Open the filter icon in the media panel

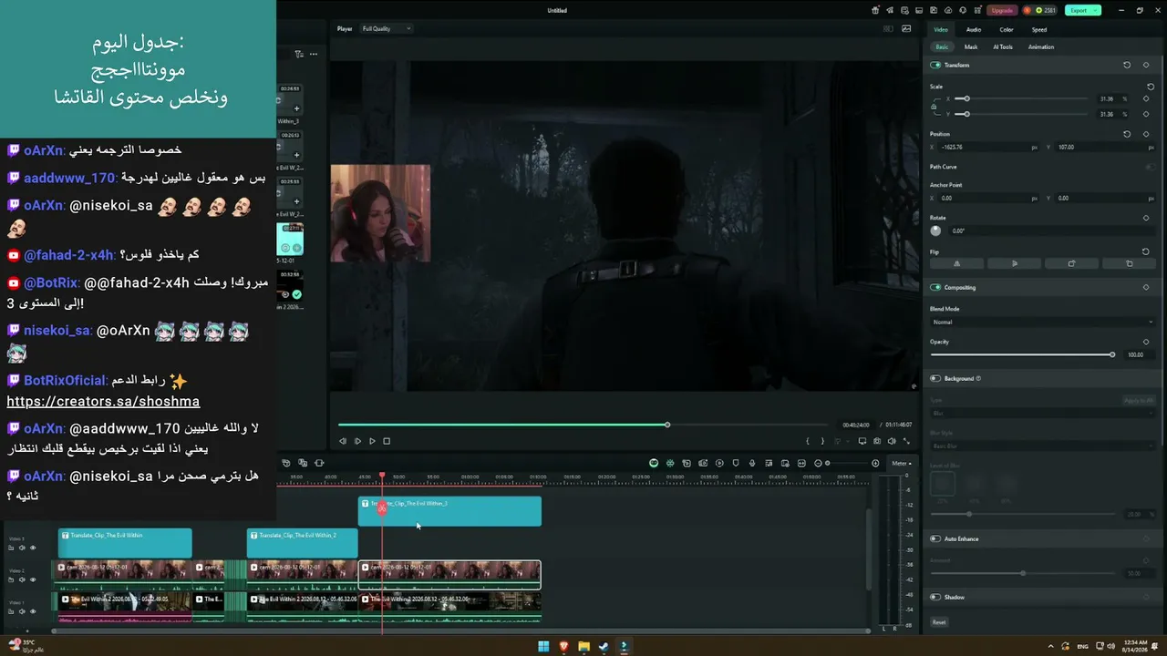pos(298,54)
